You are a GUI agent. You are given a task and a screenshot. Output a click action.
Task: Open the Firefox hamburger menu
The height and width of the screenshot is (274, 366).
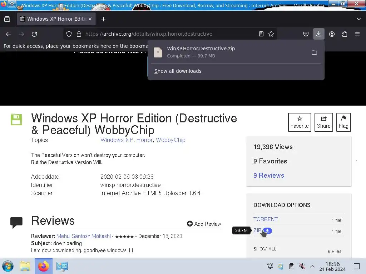[x=357, y=34]
